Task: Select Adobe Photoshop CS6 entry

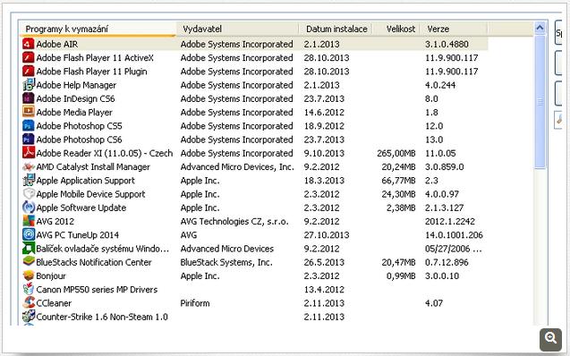Action: [x=79, y=140]
